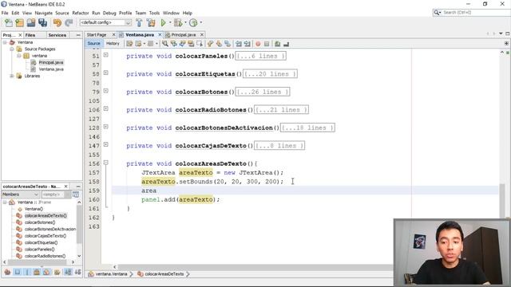
Task: Click the Save All toolbar icon
Action: [42, 23]
